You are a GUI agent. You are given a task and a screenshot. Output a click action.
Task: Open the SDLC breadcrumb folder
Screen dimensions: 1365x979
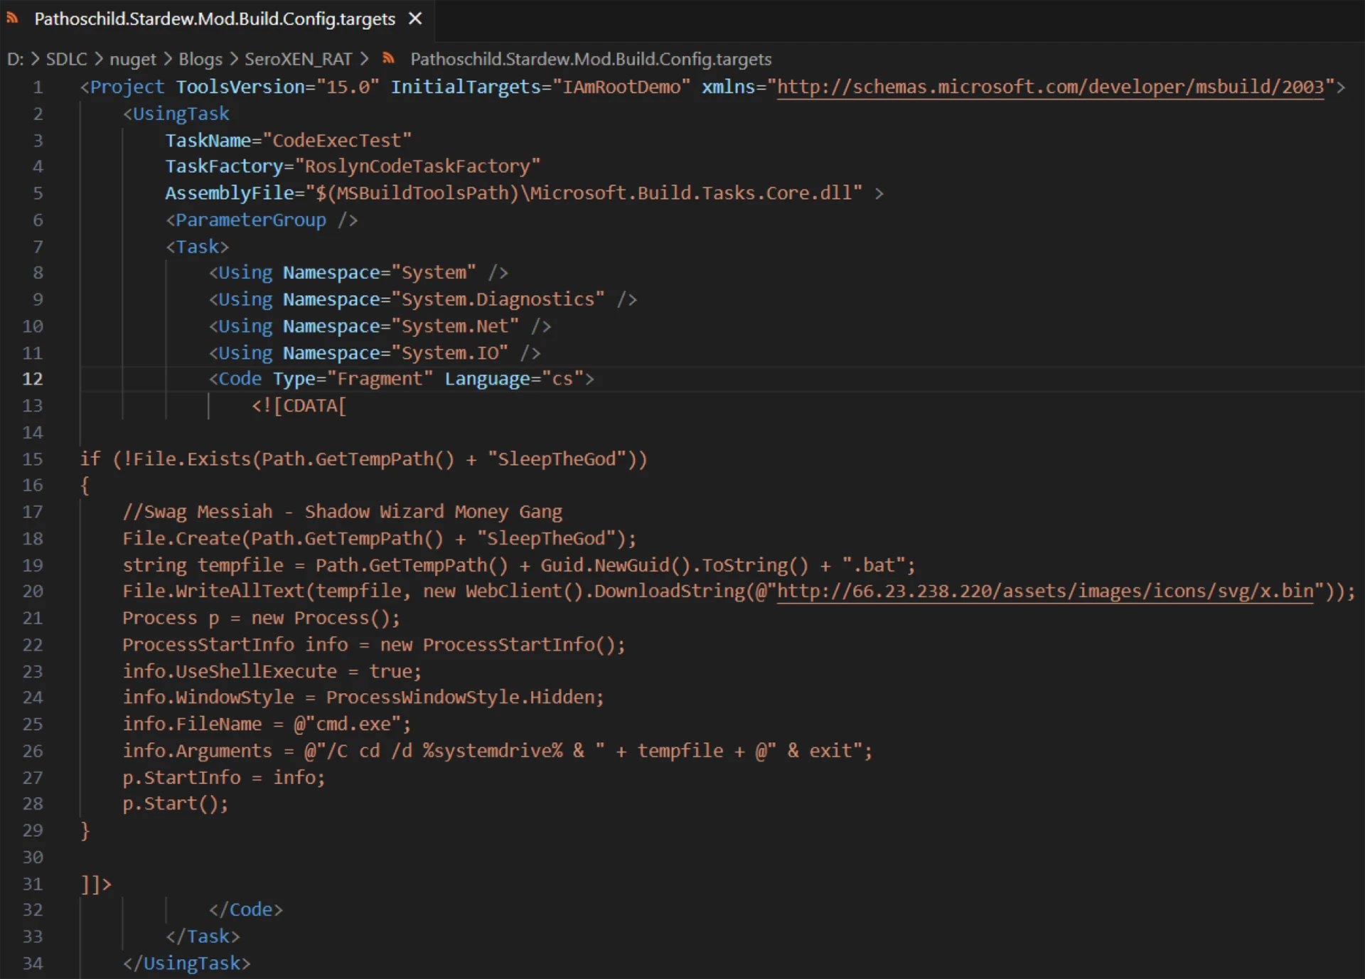66,59
